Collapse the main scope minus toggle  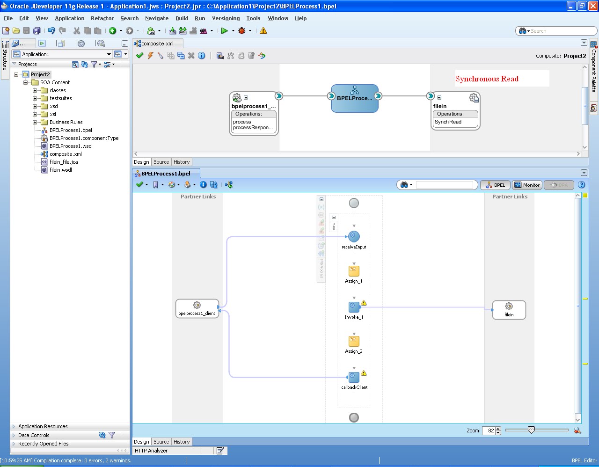334,217
